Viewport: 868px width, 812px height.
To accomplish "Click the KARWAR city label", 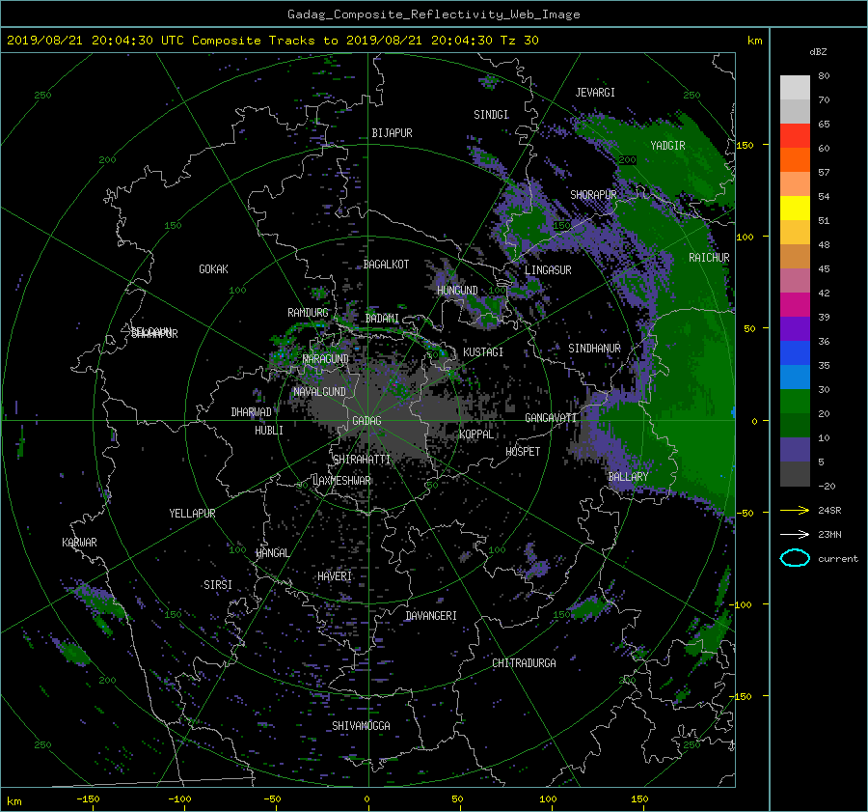I will (x=79, y=542).
